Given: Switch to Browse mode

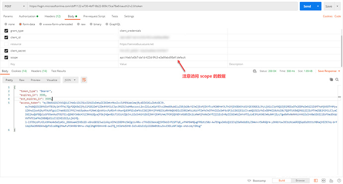Looking at the screenshot, I should (x=300, y=181).
